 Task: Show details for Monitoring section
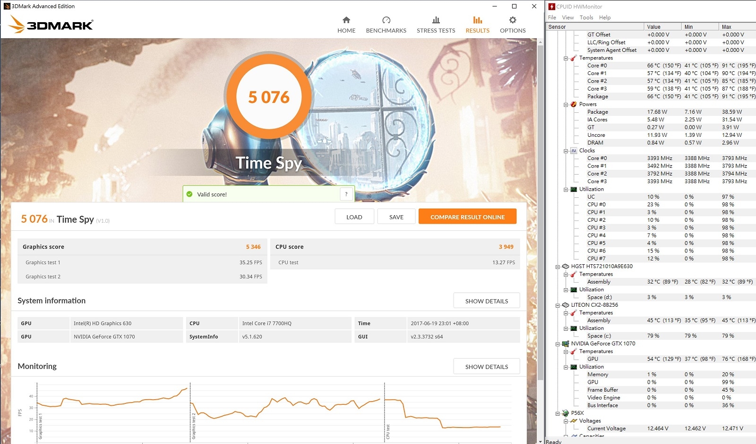(x=487, y=366)
